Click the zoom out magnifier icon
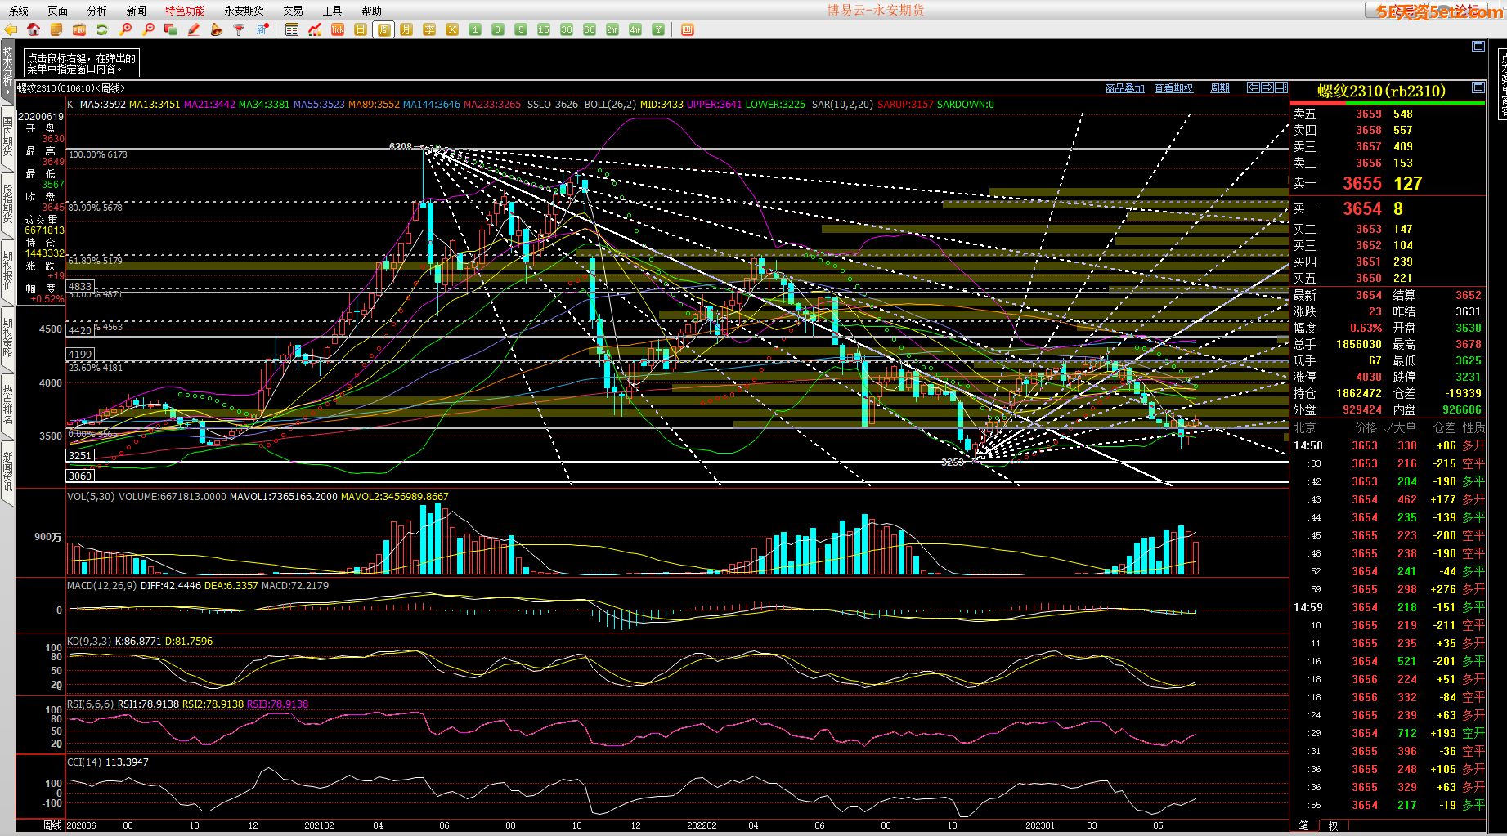 [x=148, y=29]
